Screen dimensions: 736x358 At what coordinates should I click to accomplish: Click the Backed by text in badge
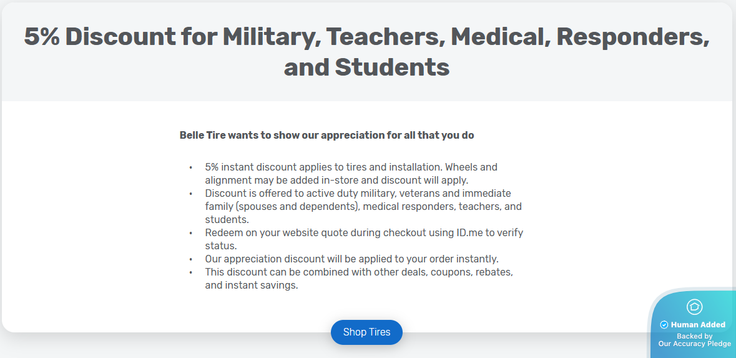(694, 336)
